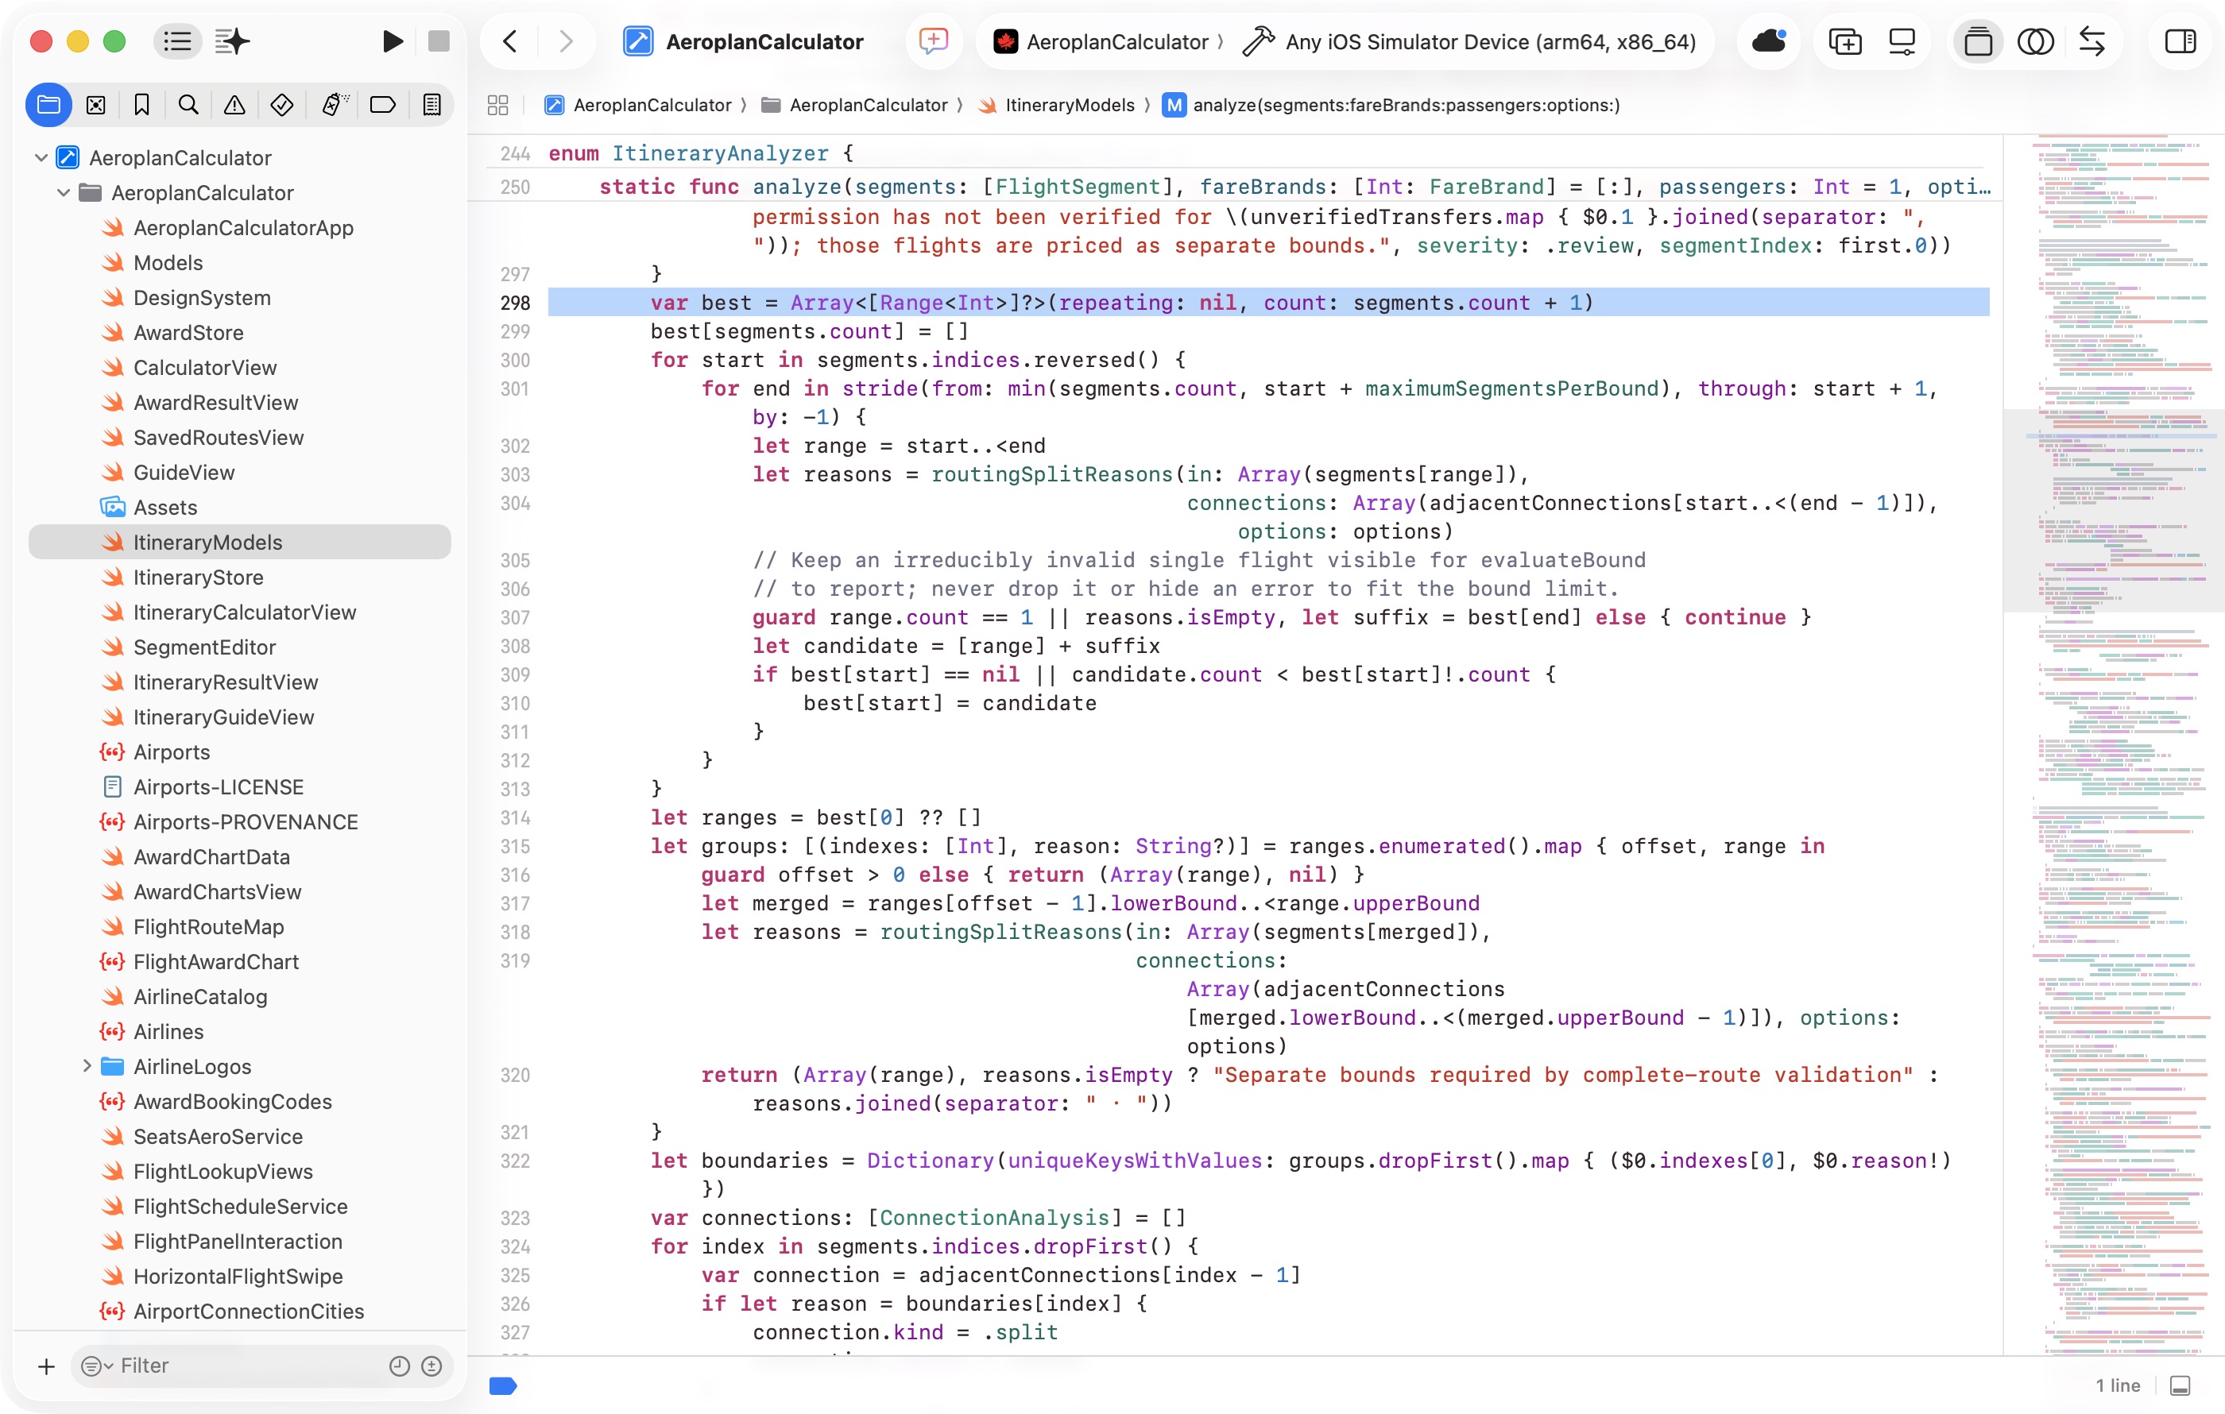Stop the running task
The width and height of the screenshot is (2225, 1414).
click(x=439, y=41)
